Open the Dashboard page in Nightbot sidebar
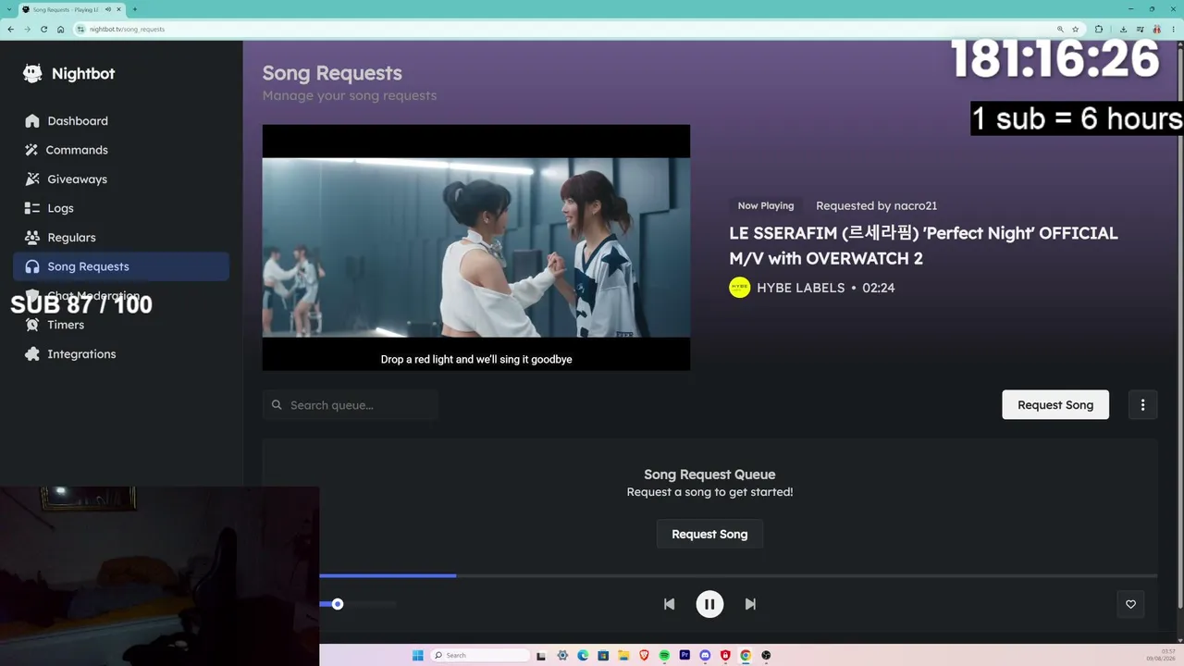This screenshot has width=1184, height=666. click(x=121, y=121)
